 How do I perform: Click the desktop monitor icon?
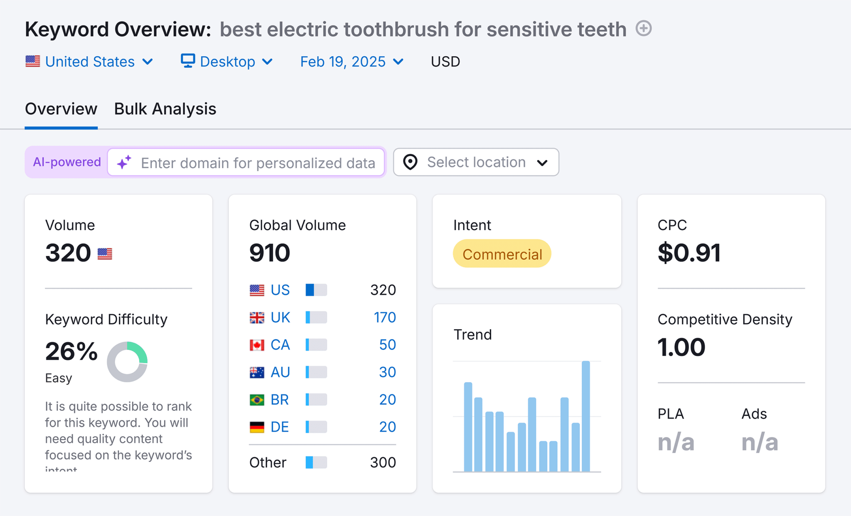(188, 61)
